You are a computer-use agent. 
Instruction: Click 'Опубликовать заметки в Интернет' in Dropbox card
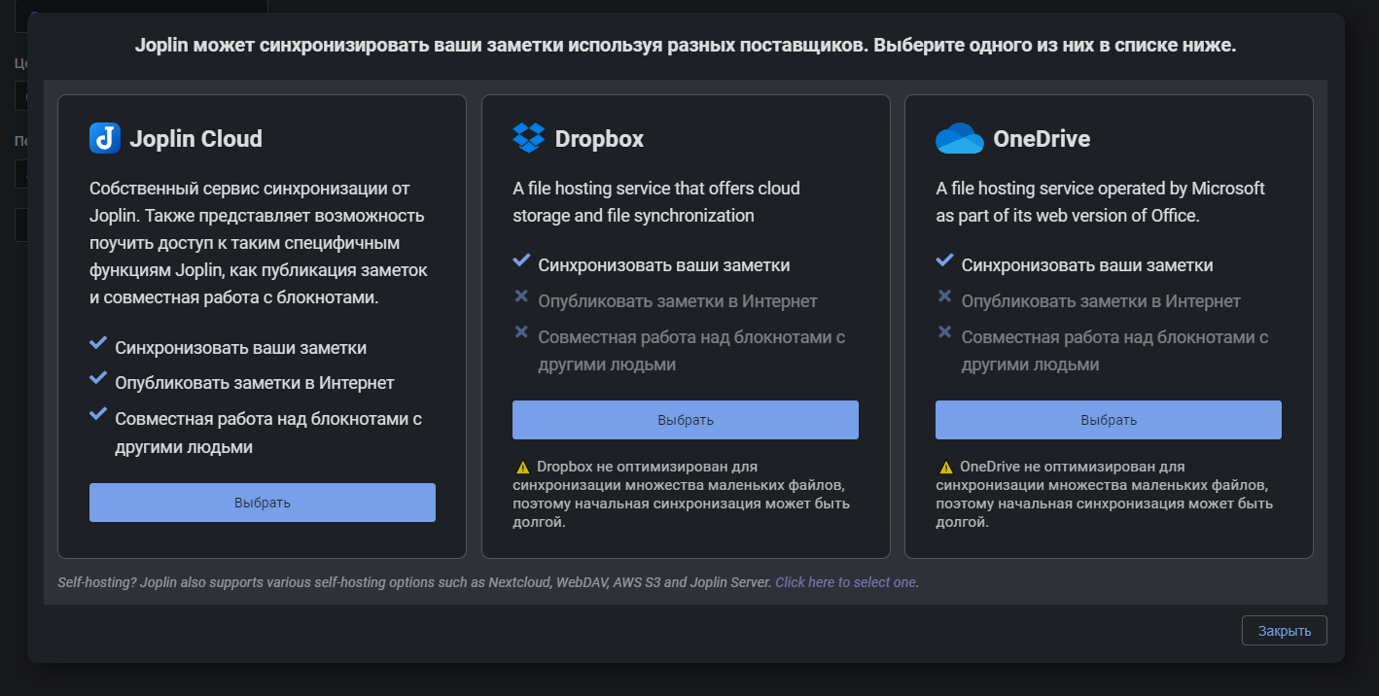(x=678, y=301)
